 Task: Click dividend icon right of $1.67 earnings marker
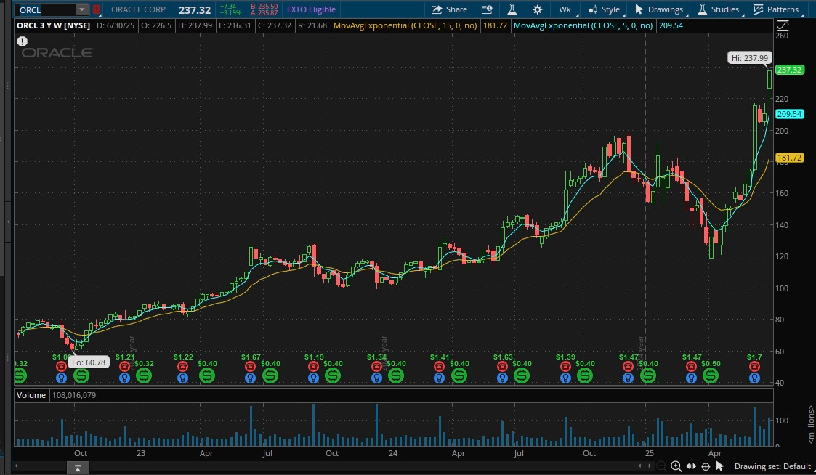point(270,375)
